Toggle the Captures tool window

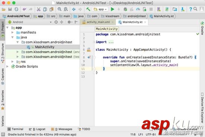pos(3,77)
